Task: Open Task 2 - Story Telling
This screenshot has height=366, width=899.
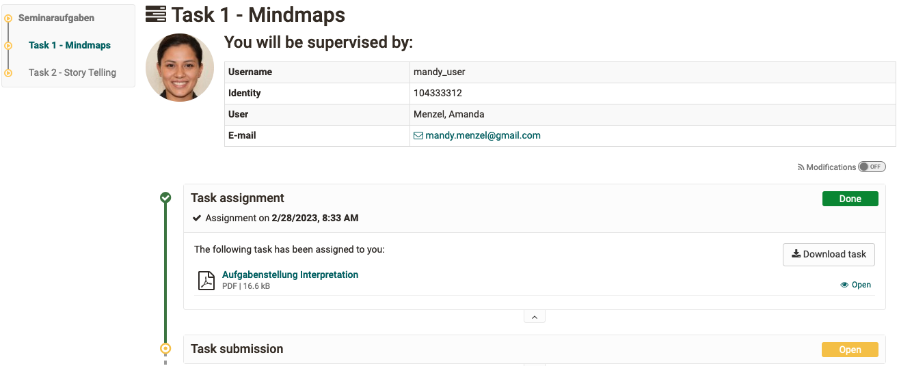Action: [72, 72]
